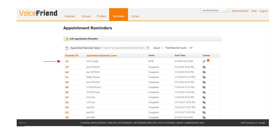Open the Appointment Reminder Name filter dropdown
Screen dimensions: 275x133
pyautogui.click(x=87, y=48)
